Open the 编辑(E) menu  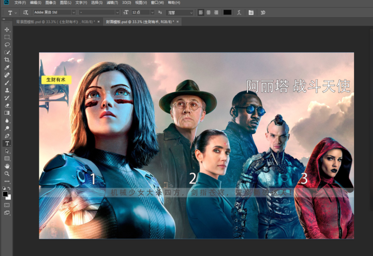pos(36,3)
